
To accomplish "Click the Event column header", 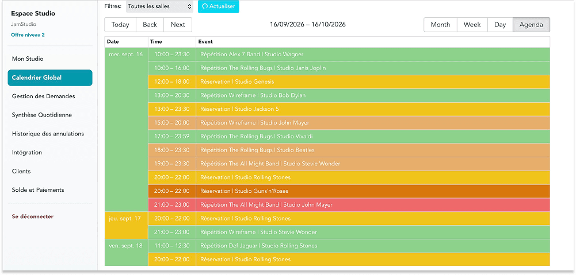I will coord(373,42).
